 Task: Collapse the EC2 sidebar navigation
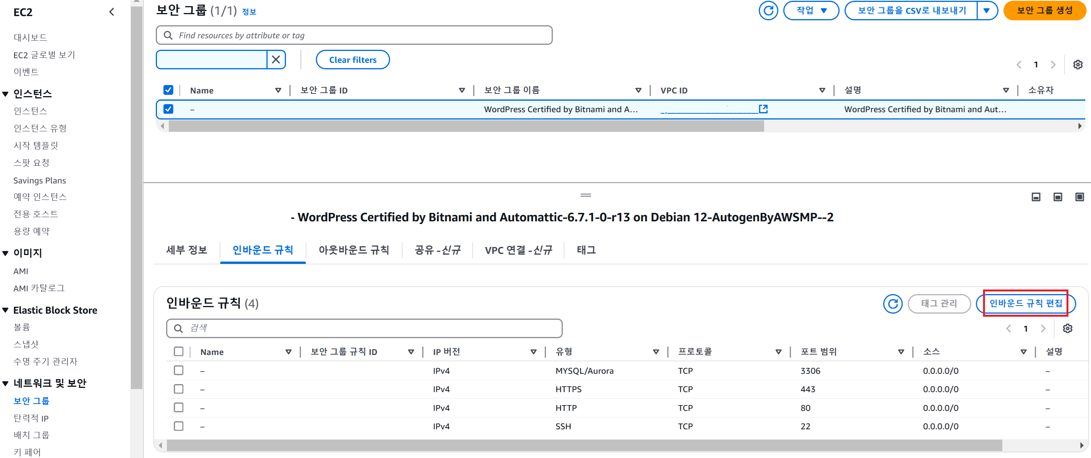point(112,12)
